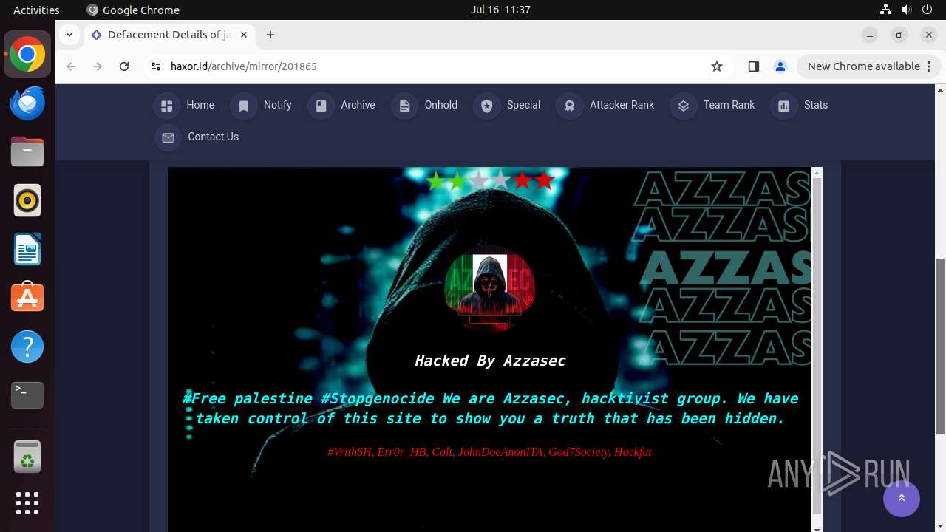Open LibreOffice Writer from dock
The width and height of the screenshot is (946, 532).
(27, 250)
